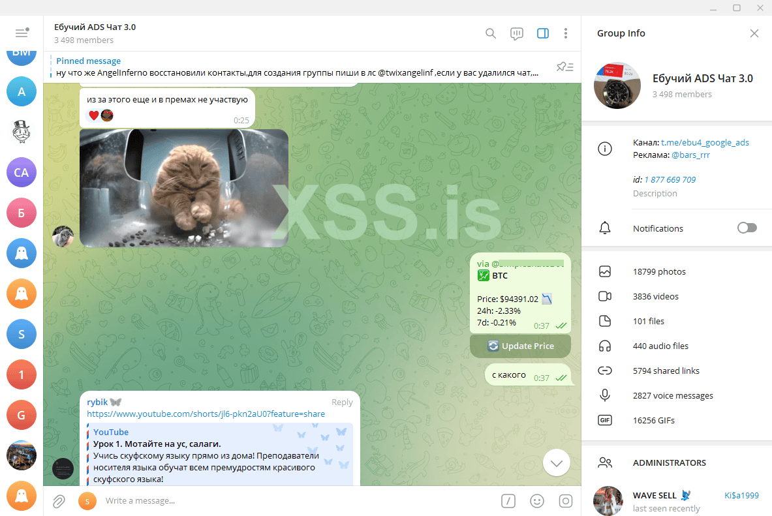772x516 pixels.
Task: Open the t.me/ebu4_google_ads channel link
Action: 705,142
